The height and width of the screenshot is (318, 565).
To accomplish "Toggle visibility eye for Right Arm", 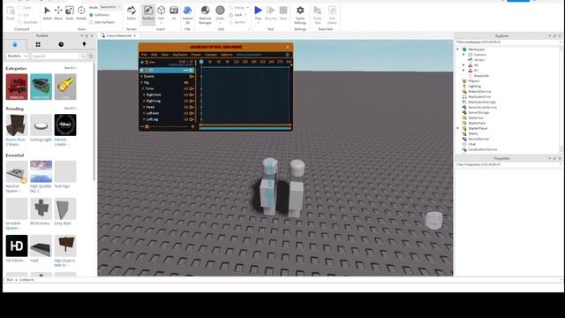I will pos(186,95).
